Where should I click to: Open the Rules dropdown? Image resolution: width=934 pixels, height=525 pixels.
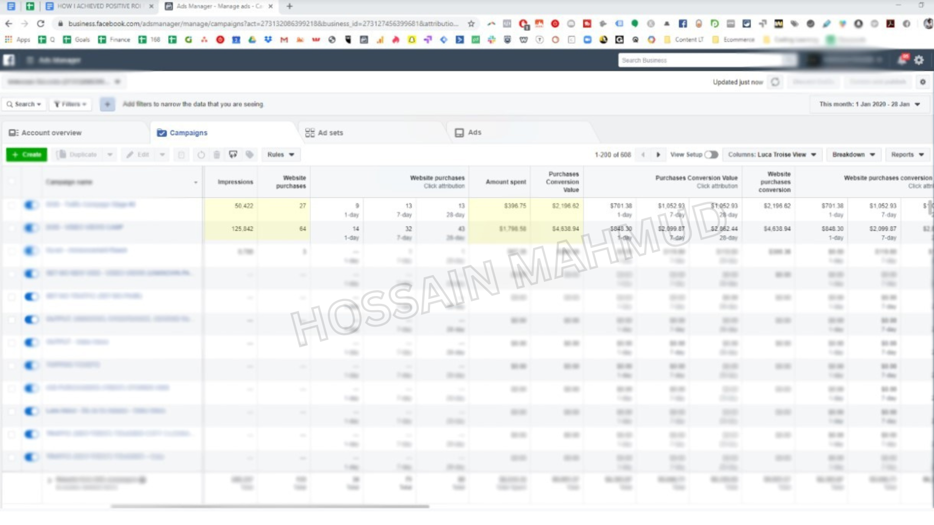coord(281,155)
